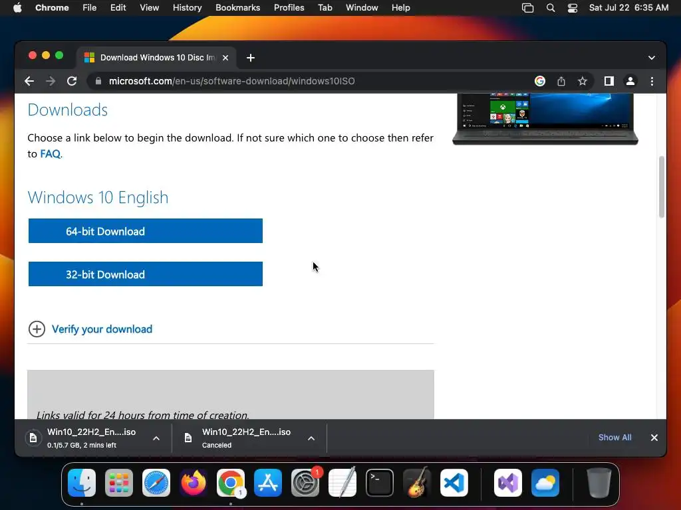Close the Download Windows 10 tab
Viewport: 681px width, 510px height.
[225, 58]
